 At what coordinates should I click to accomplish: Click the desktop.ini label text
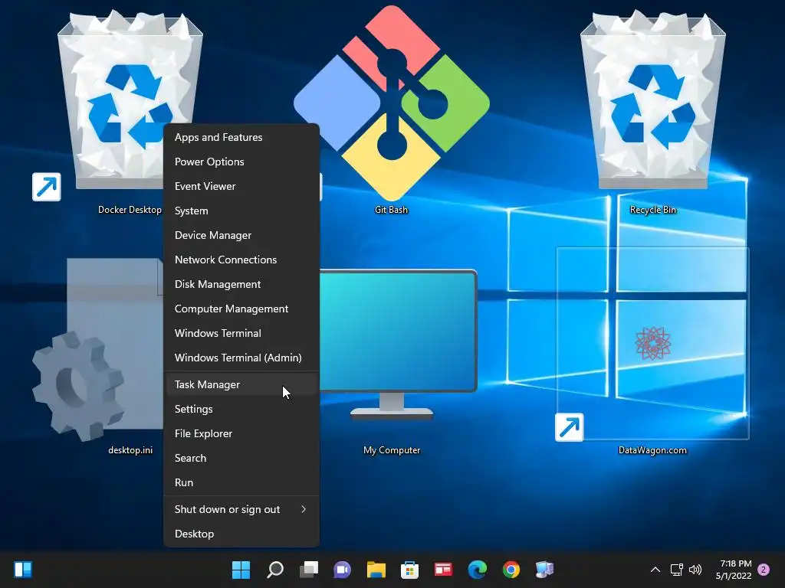(x=130, y=450)
